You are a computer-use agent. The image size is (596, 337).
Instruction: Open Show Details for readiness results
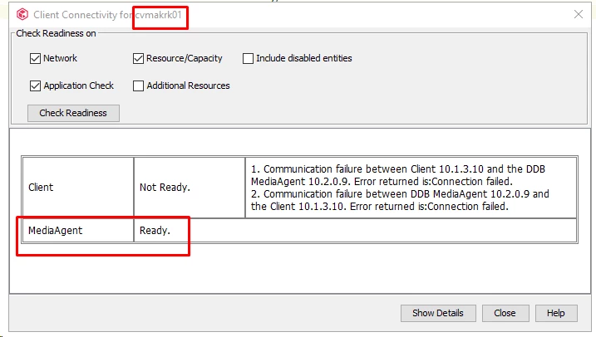[x=438, y=313]
